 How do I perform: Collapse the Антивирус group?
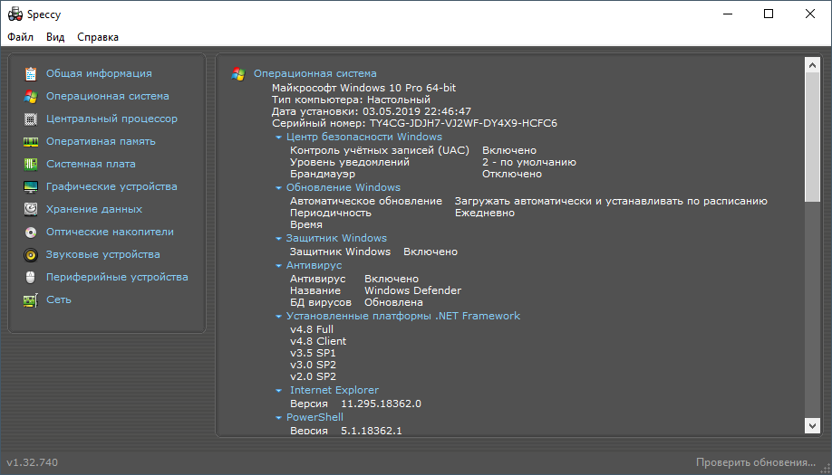point(278,266)
